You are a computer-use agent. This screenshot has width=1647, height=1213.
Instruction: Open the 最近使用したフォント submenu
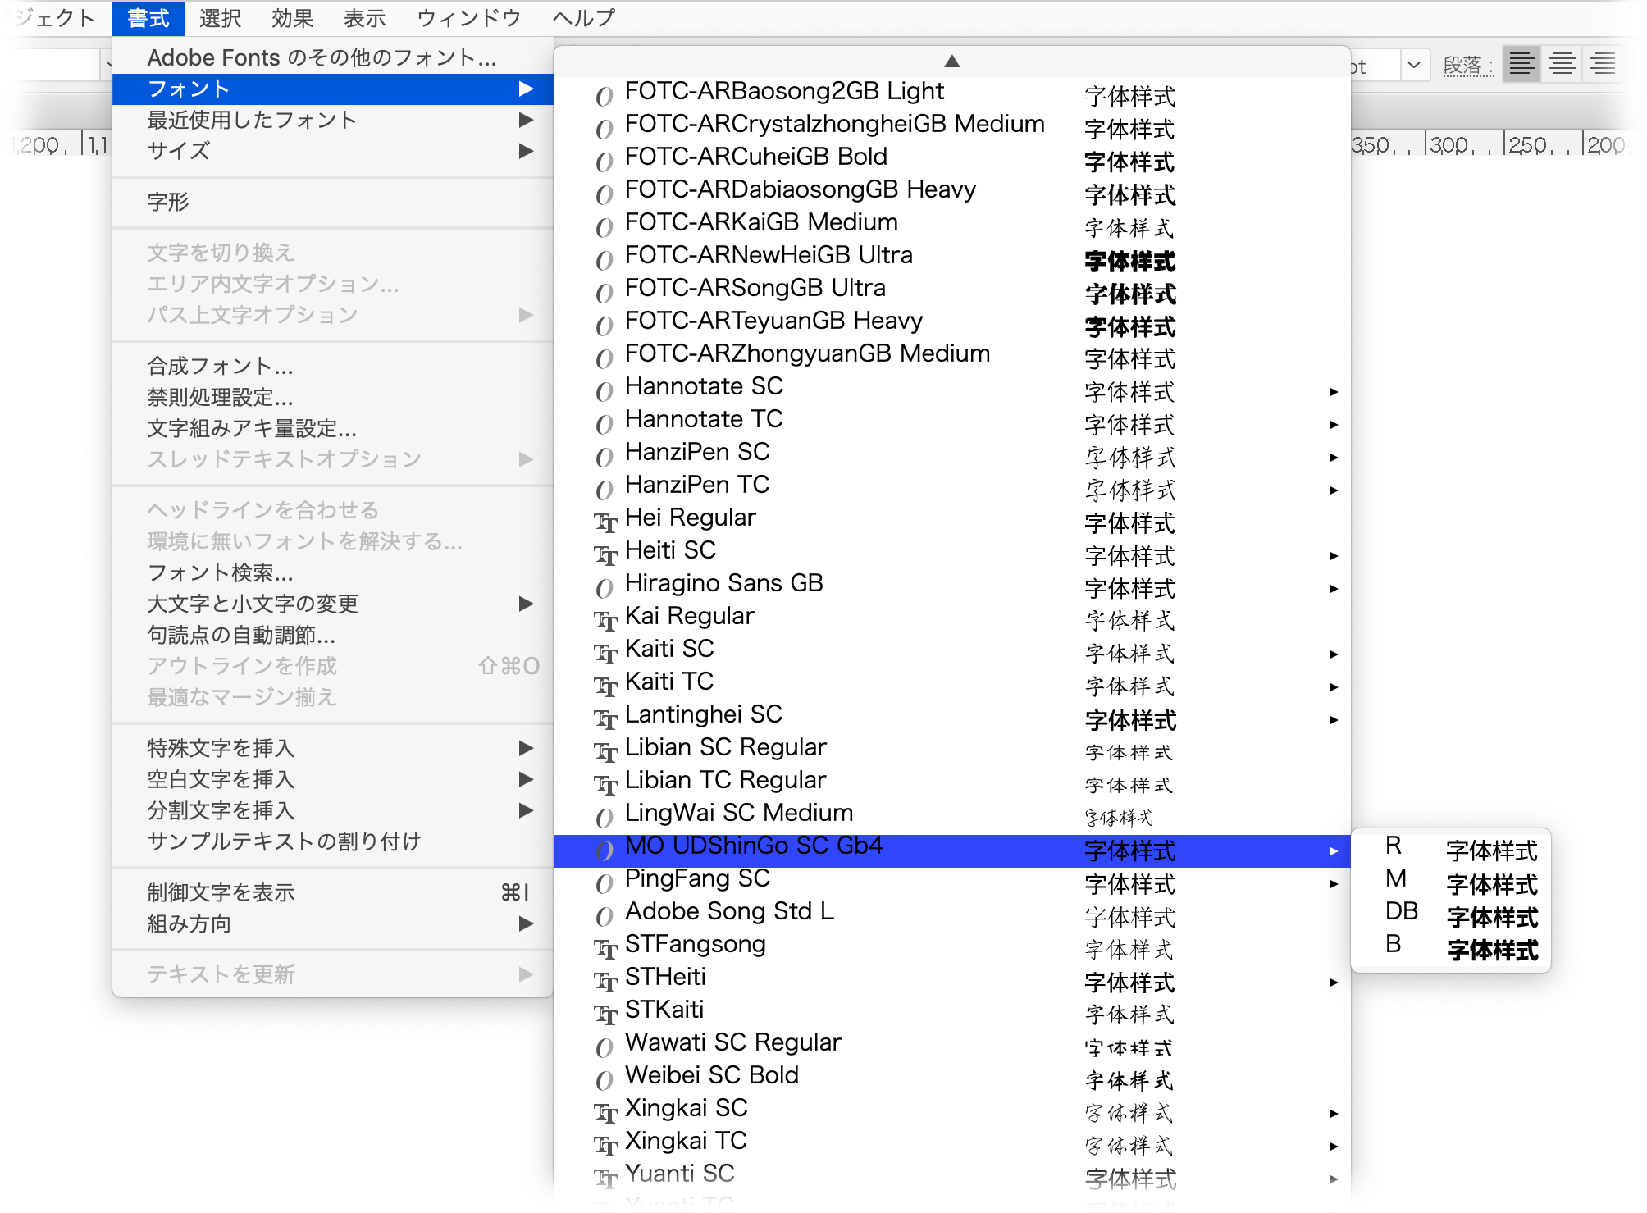(332, 120)
